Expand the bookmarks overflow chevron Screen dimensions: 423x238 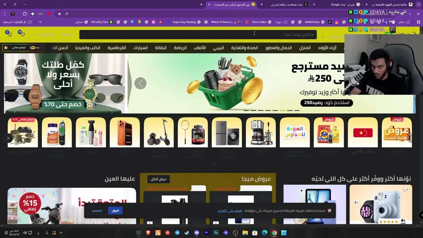(x=40, y=22)
